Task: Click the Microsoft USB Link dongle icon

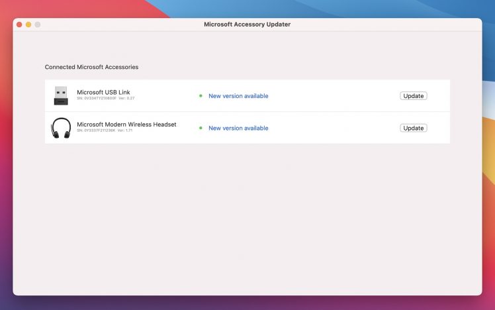Action: pos(61,95)
